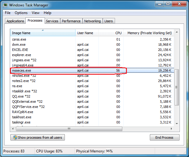Switch to the Applications tab
Screen dimensions: 189x157
tap(15, 21)
